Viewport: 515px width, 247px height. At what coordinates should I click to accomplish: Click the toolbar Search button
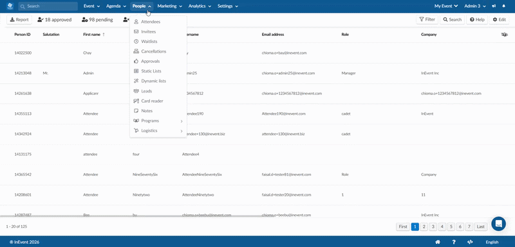[x=453, y=20]
